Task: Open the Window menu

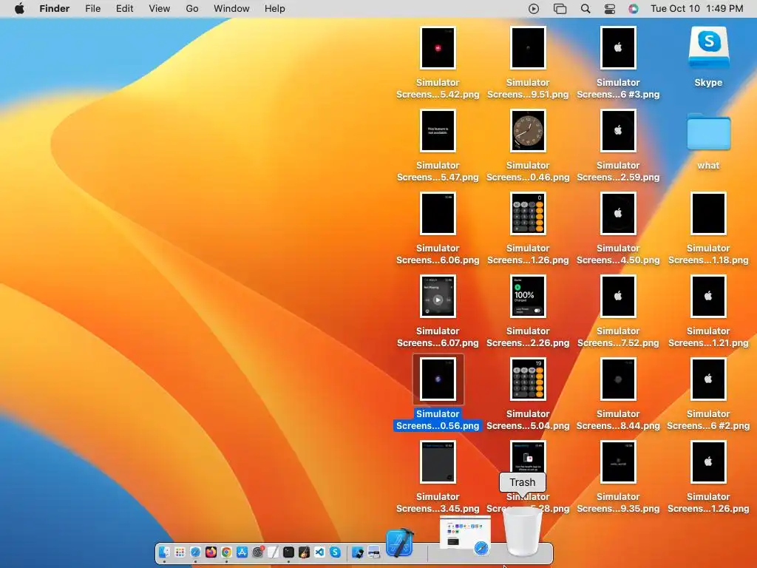Action: [x=231, y=9]
